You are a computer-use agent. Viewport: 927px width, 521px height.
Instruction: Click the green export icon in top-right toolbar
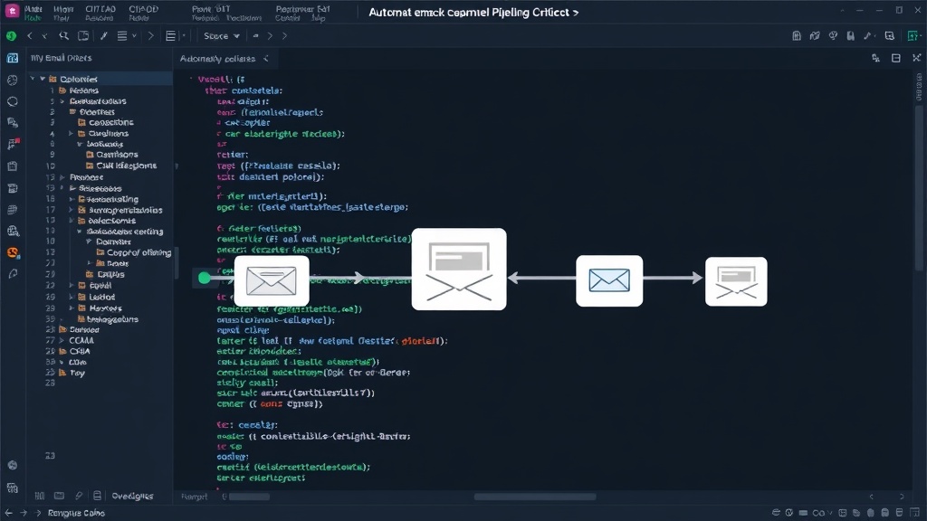click(x=913, y=36)
